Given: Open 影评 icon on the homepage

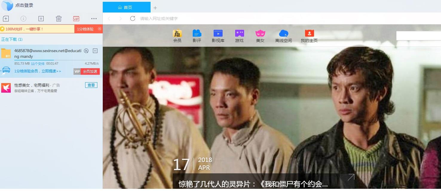Looking at the screenshot, I should pos(197,36).
